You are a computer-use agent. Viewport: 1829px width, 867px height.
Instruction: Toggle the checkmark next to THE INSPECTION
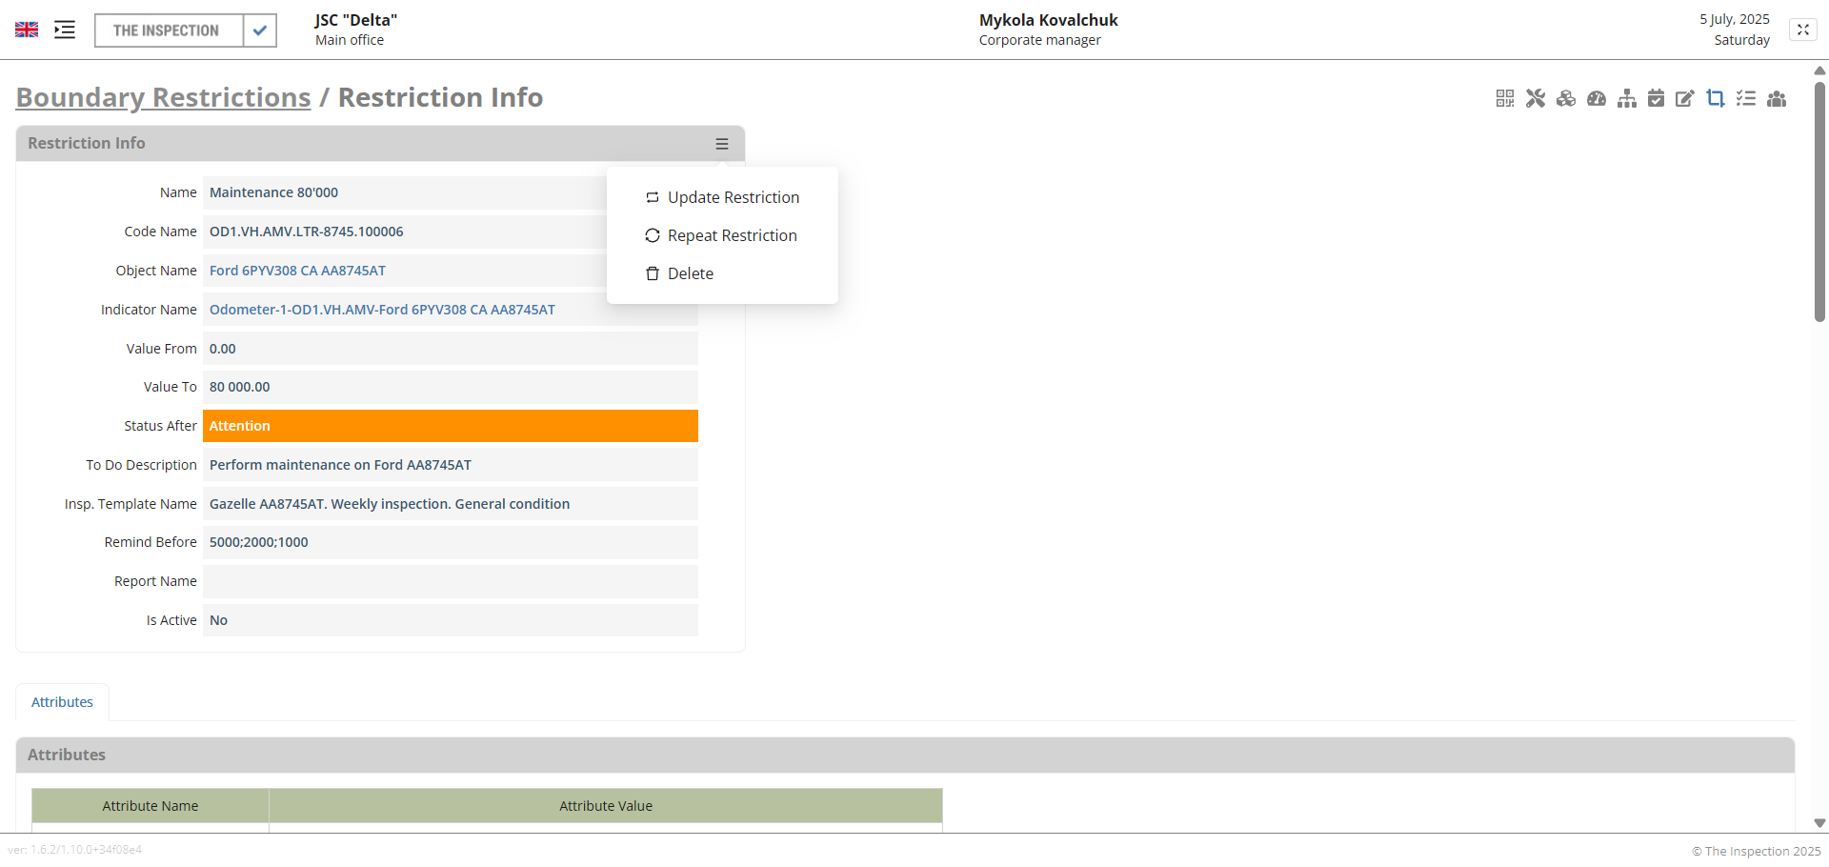click(260, 30)
